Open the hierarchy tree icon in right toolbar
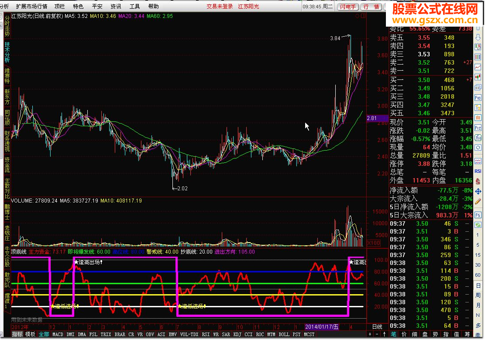Viewport: 485px width, 340px height. click(478, 108)
